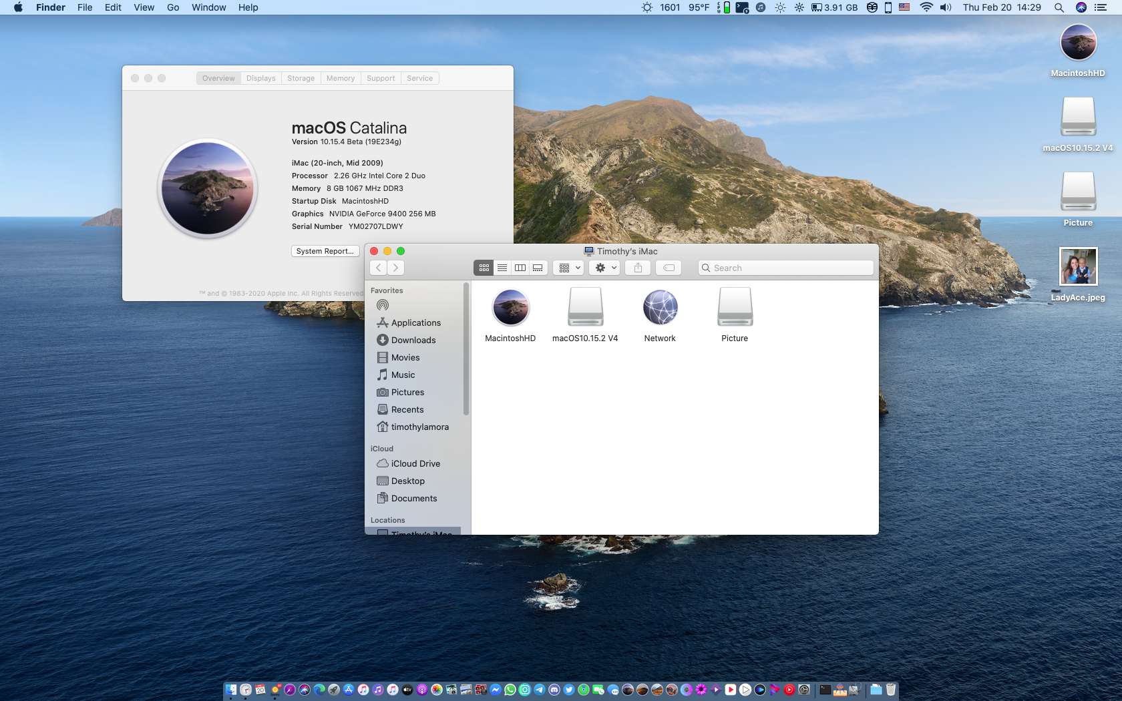Open the Wi-Fi status menu
The image size is (1122, 701).
pos(926,7)
